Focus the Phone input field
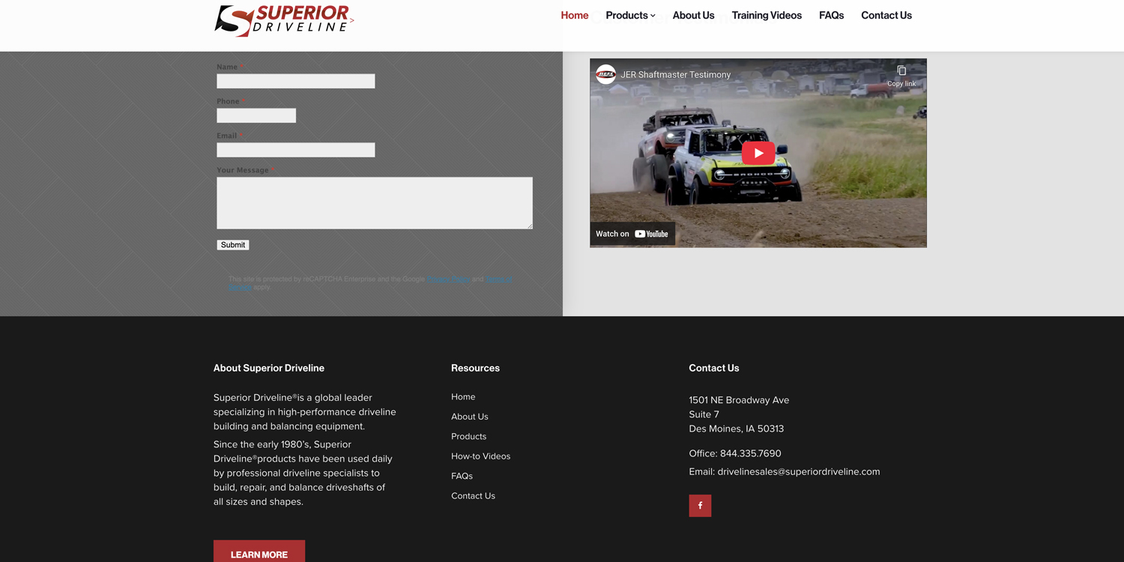 256,115
